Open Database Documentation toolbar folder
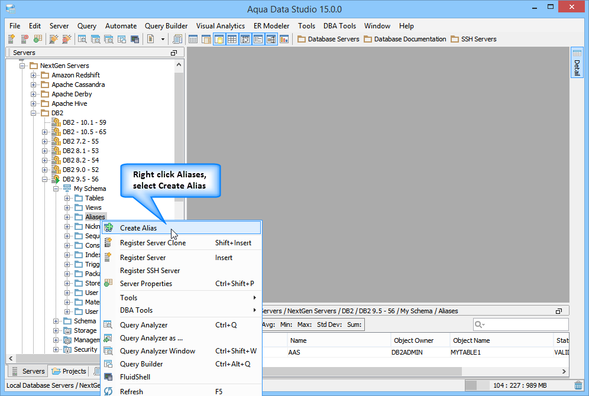The height and width of the screenshot is (396, 589). click(405, 39)
